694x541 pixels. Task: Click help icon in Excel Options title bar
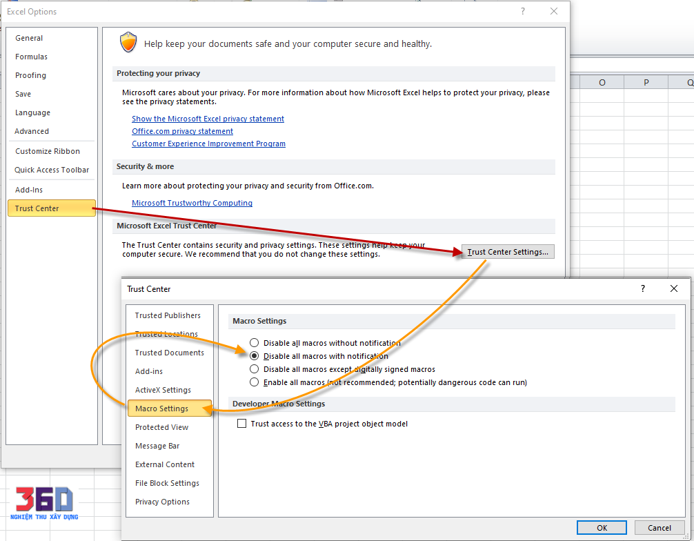point(523,11)
